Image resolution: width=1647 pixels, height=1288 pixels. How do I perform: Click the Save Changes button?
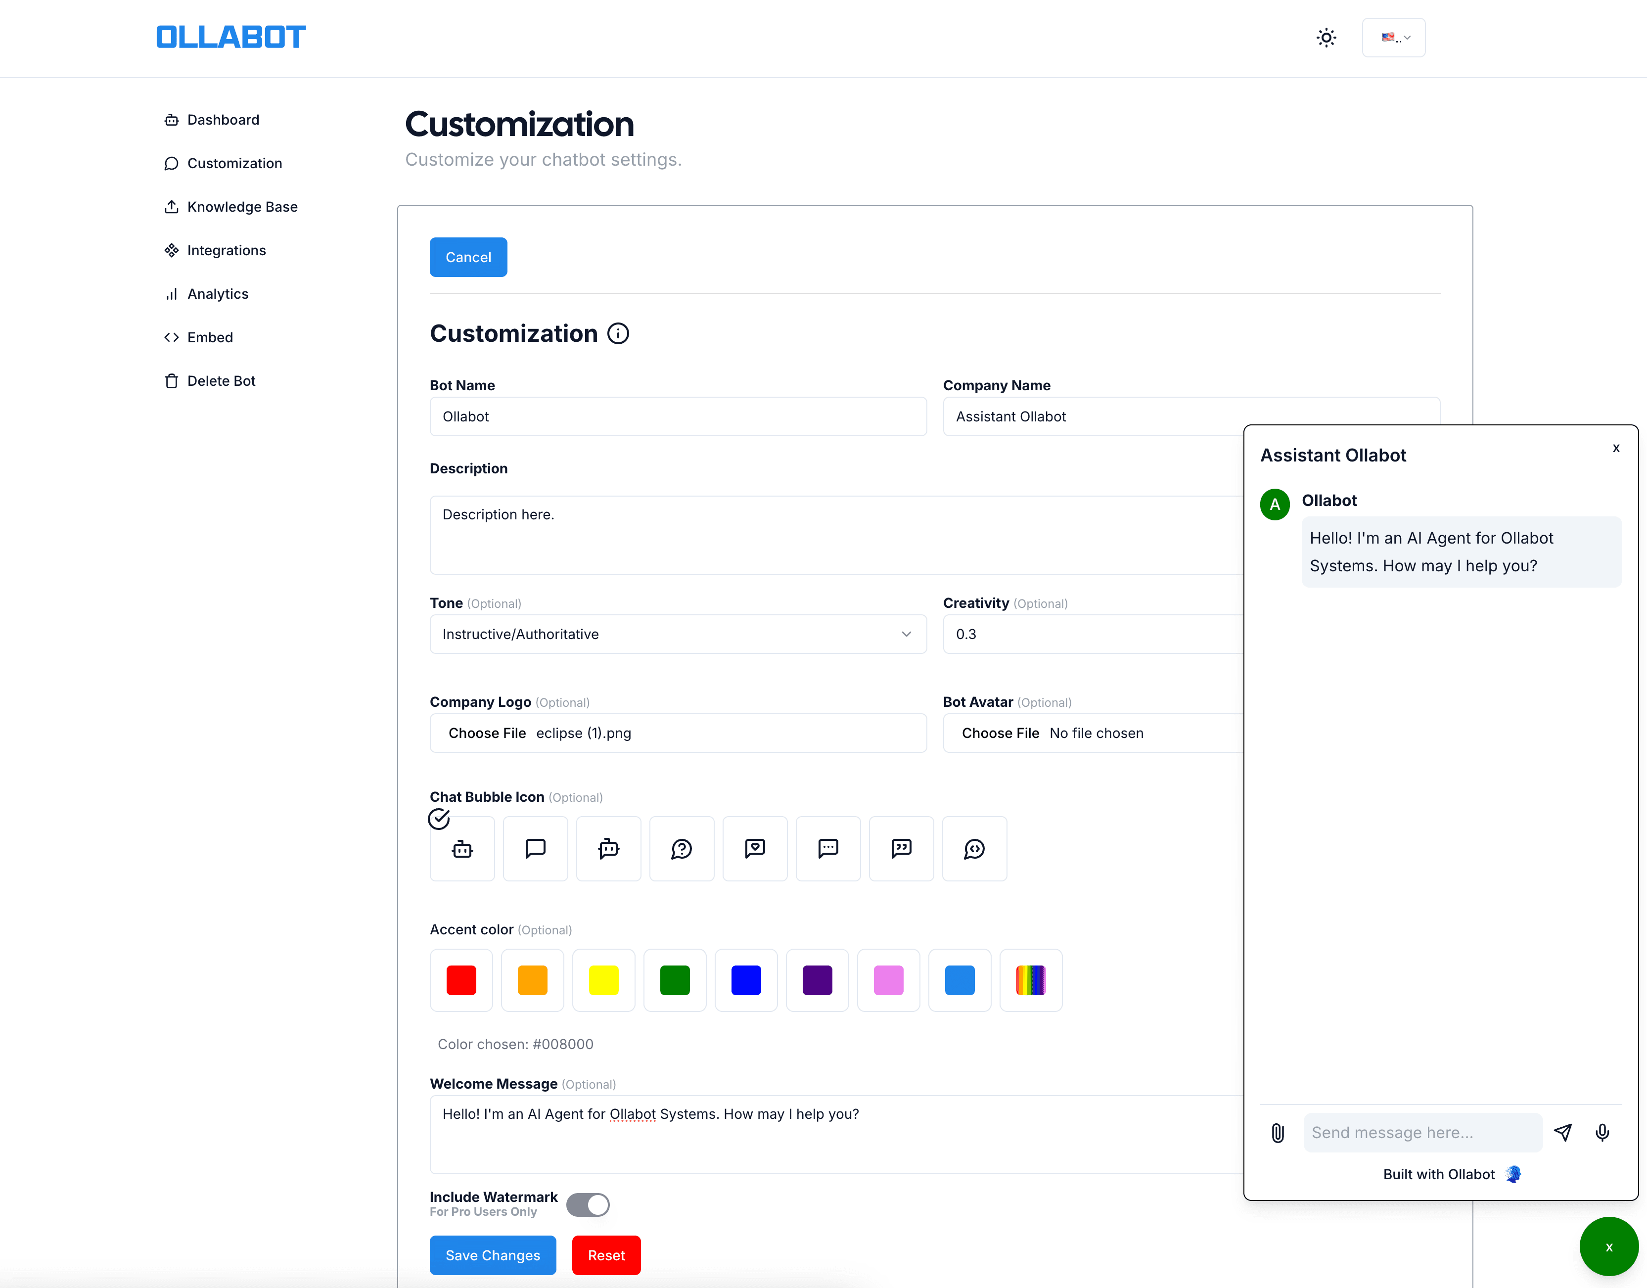click(492, 1254)
